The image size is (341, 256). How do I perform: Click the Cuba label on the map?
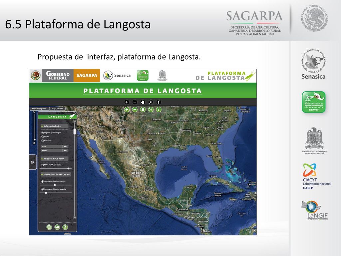pos(226,184)
